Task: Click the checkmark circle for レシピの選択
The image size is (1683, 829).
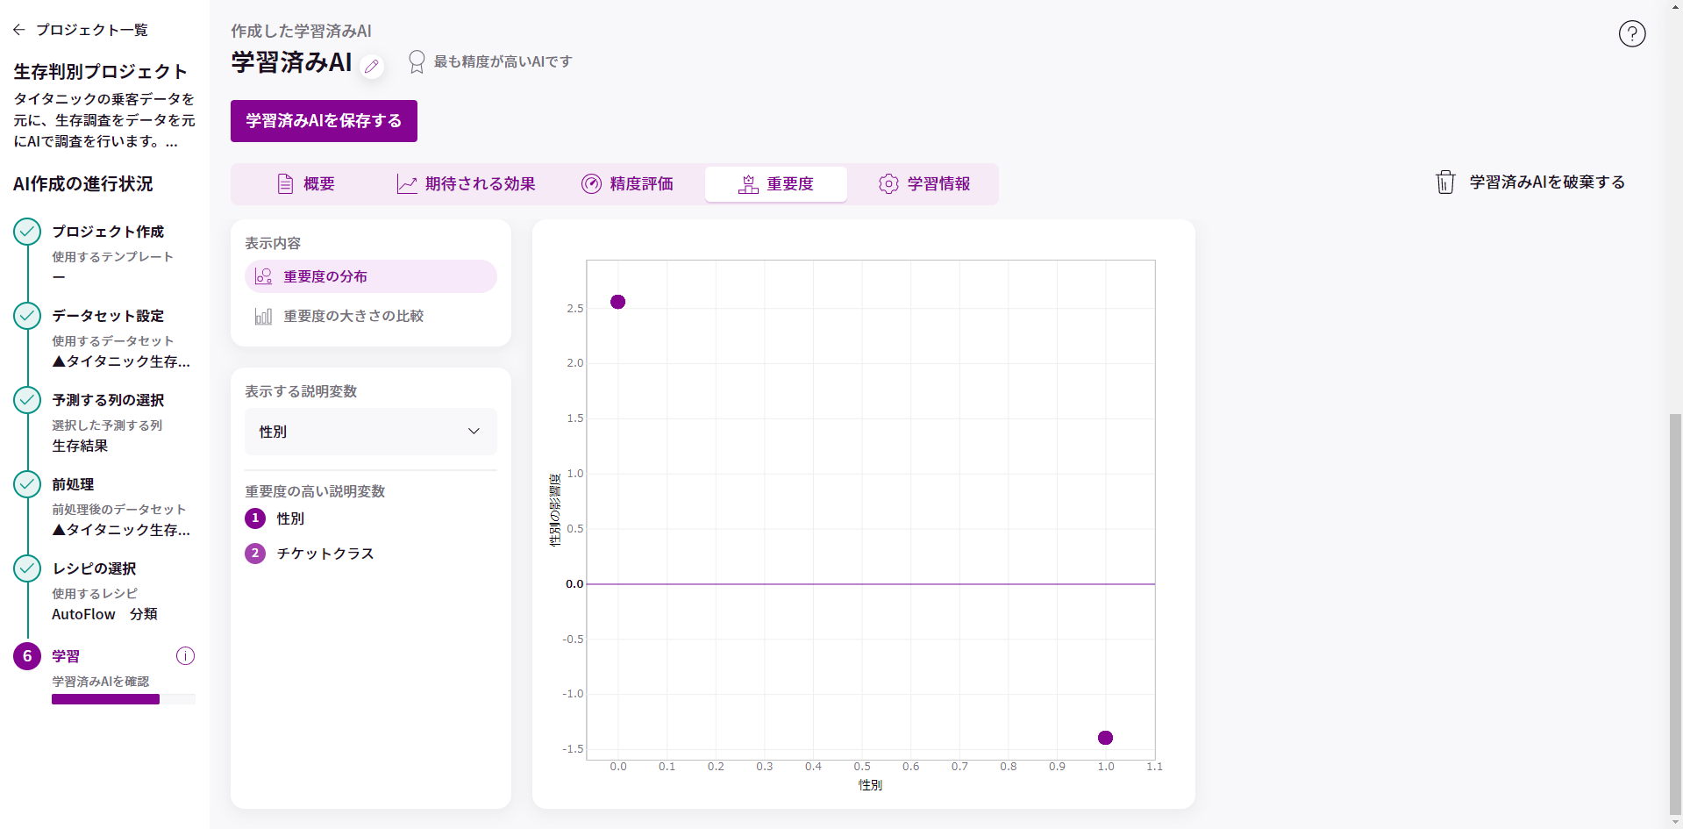Action: pos(27,568)
